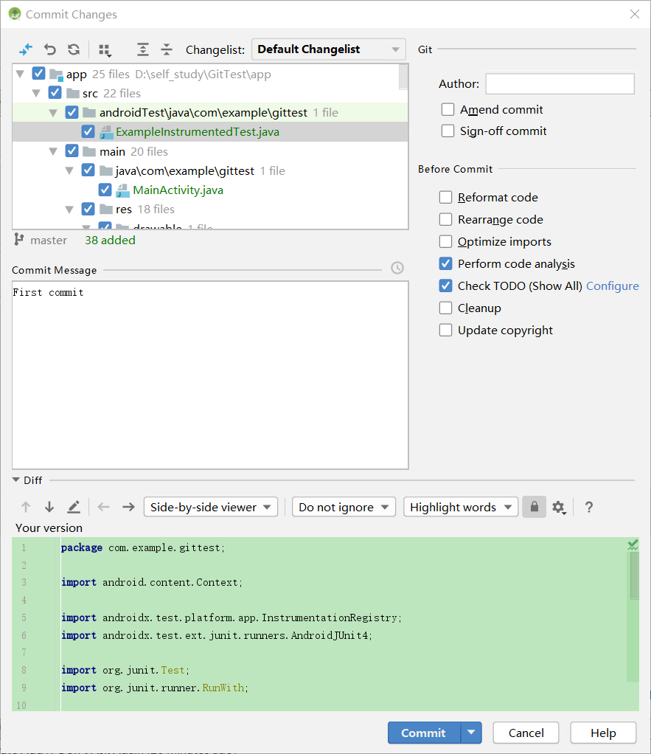Click the 'master' branch label
This screenshot has height=754, width=651.
[x=49, y=240]
